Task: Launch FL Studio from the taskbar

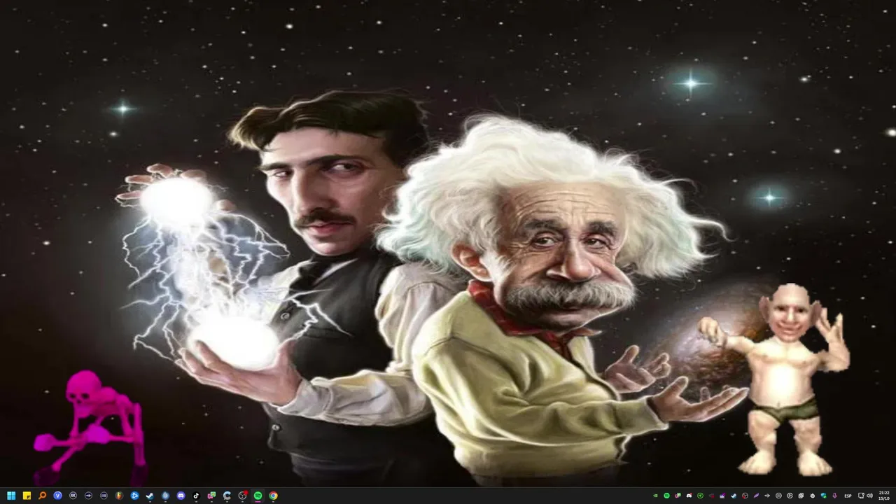Action: [x=119, y=496]
